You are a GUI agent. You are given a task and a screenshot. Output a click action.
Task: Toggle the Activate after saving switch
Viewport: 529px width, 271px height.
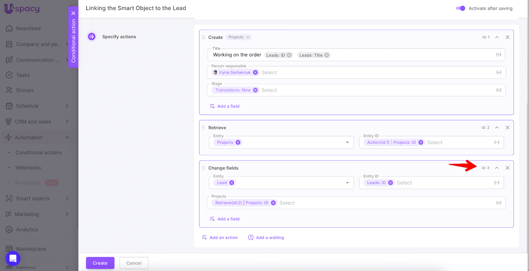(460, 8)
